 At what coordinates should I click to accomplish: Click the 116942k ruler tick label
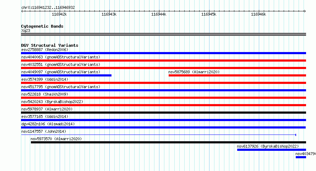(x=59, y=14)
